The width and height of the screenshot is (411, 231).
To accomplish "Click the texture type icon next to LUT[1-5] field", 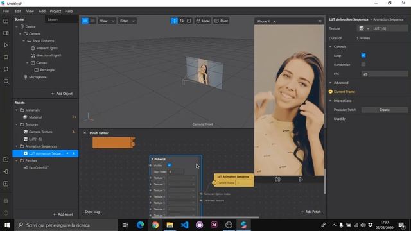I will (x=362, y=28).
